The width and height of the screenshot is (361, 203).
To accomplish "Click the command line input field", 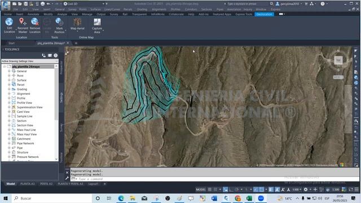I will click(x=215, y=179).
